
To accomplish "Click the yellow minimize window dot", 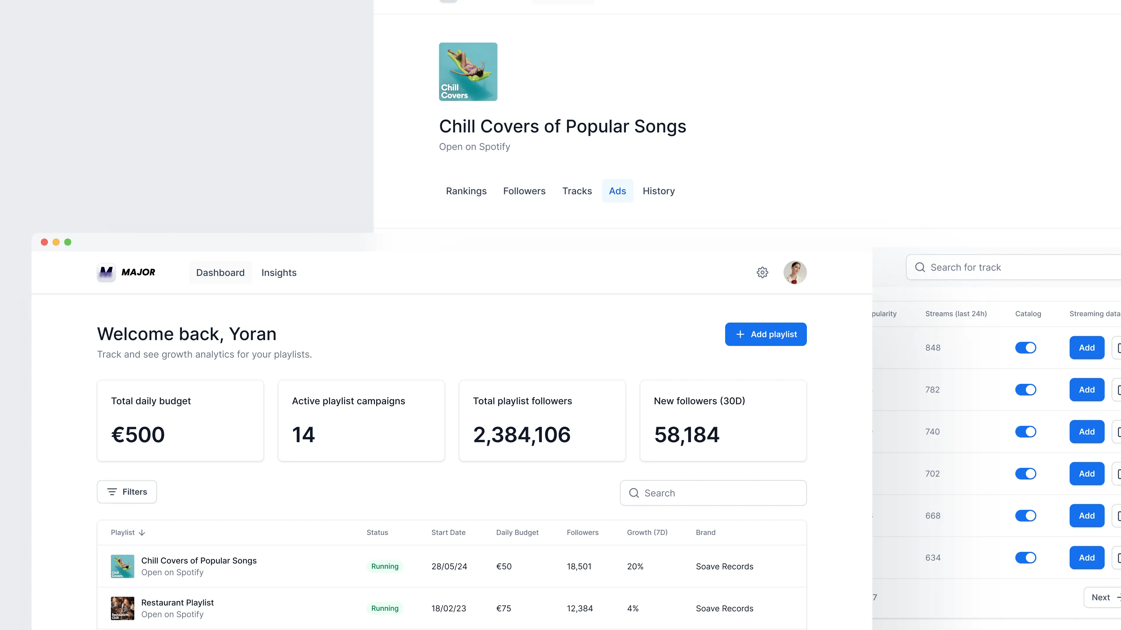I will point(56,242).
